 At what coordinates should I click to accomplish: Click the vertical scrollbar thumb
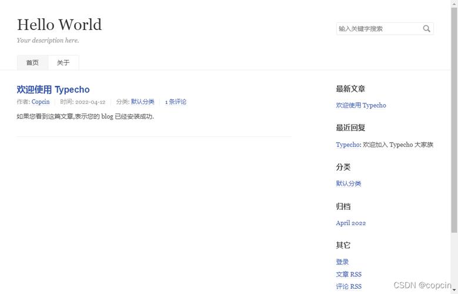pos(454,120)
